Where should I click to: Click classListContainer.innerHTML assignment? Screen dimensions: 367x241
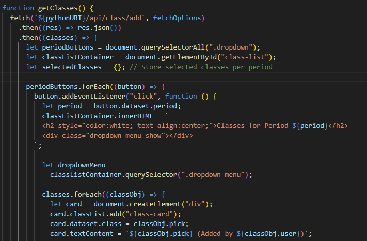[98, 116]
